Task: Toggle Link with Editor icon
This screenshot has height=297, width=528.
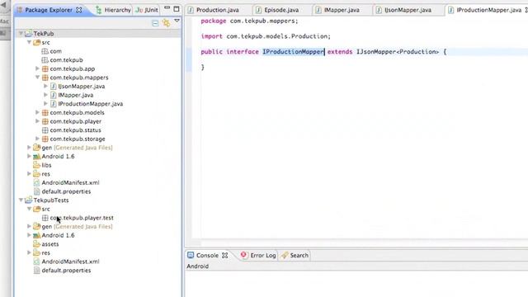Action: [x=167, y=23]
